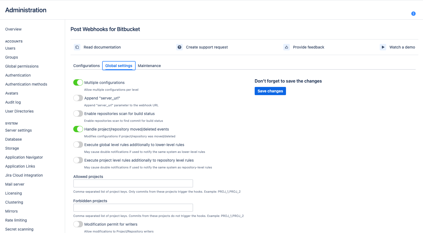This screenshot has width=423, height=233.
Task: Select the Global settings tab
Action: (x=119, y=66)
